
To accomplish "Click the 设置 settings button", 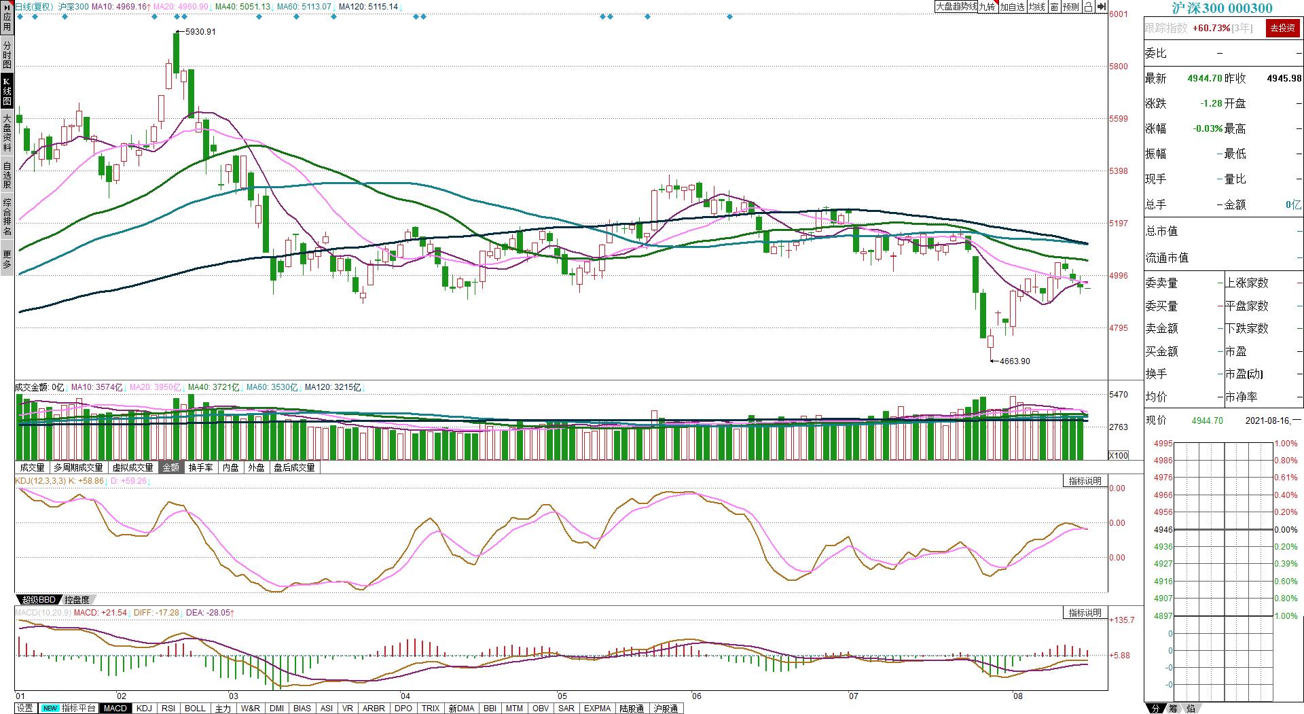I will (25, 708).
